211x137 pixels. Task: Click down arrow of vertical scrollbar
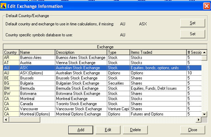pos(204,114)
